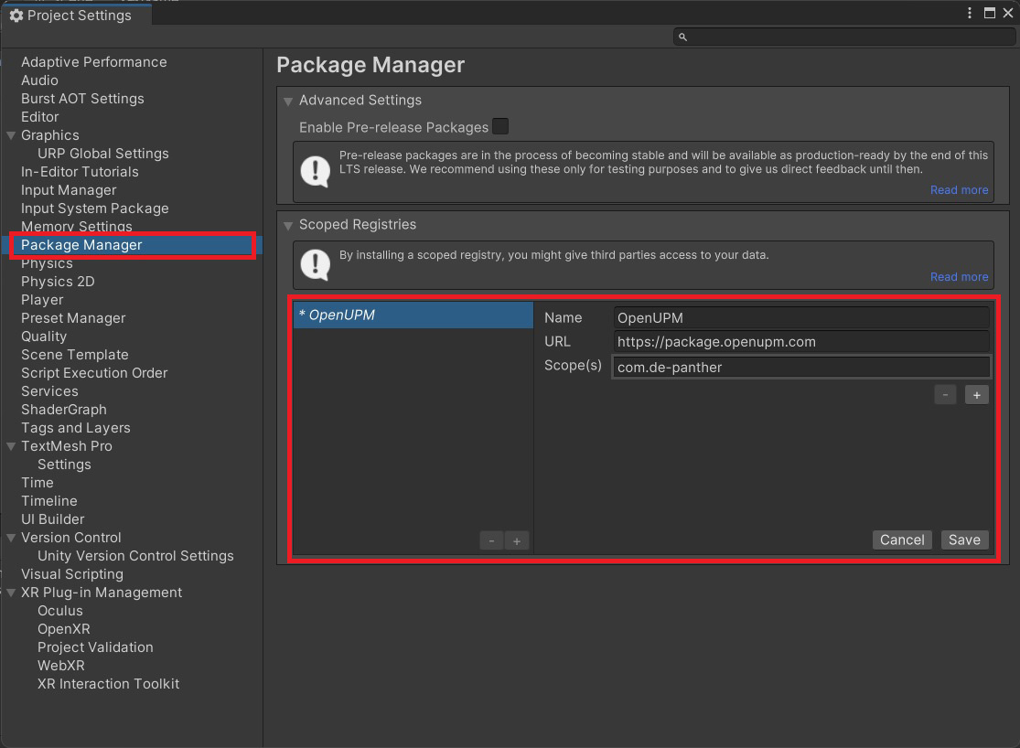Select the OpenUPM registry list entry
The width and height of the screenshot is (1020, 748).
pyautogui.click(x=413, y=315)
